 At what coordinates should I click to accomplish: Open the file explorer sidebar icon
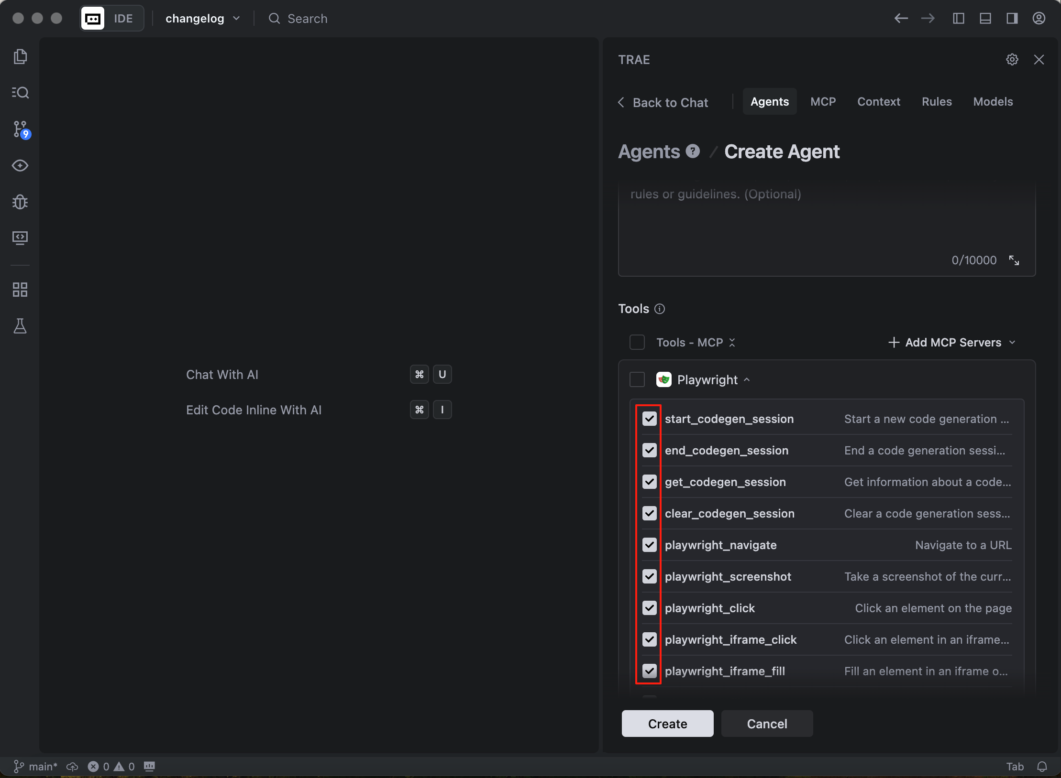[20, 56]
